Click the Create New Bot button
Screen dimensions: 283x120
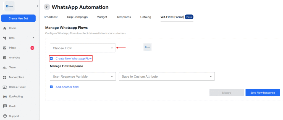coord(18,18)
